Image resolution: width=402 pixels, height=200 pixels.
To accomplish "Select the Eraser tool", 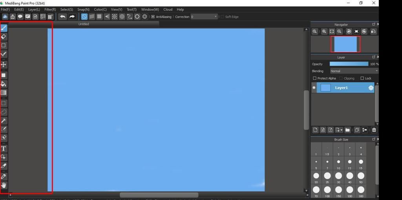I will click(x=4, y=37).
